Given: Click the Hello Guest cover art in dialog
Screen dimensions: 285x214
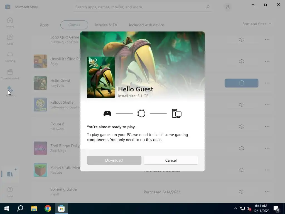Looking at the screenshot, I should click(101, 77).
